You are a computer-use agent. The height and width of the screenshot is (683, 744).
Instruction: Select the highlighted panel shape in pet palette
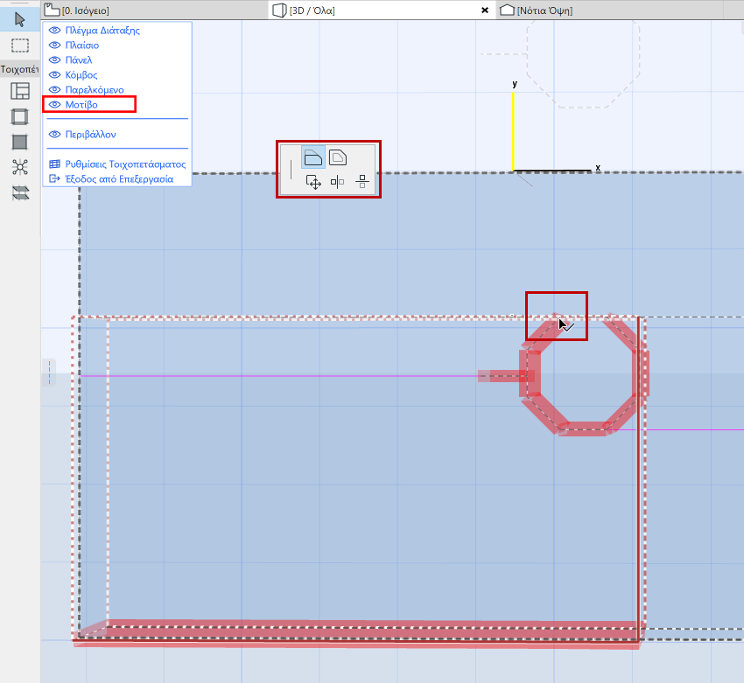pyautogui.click(x=314, y=156)
